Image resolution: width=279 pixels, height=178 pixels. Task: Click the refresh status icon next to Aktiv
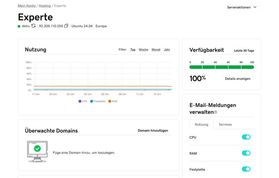coord(33,26)
